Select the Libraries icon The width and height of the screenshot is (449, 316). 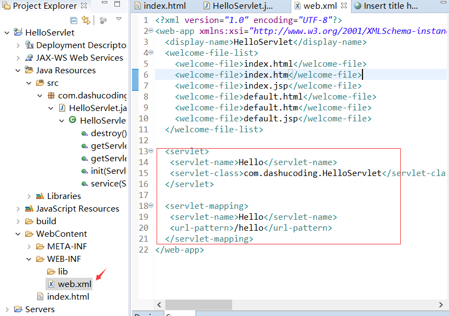(40, 196)
